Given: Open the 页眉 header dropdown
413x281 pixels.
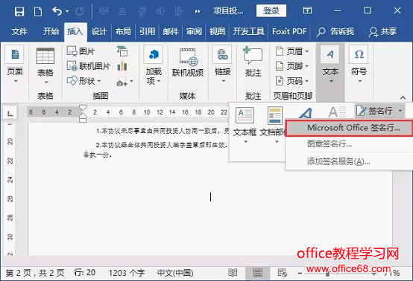Looking at the screenshot, I should 291,51.
